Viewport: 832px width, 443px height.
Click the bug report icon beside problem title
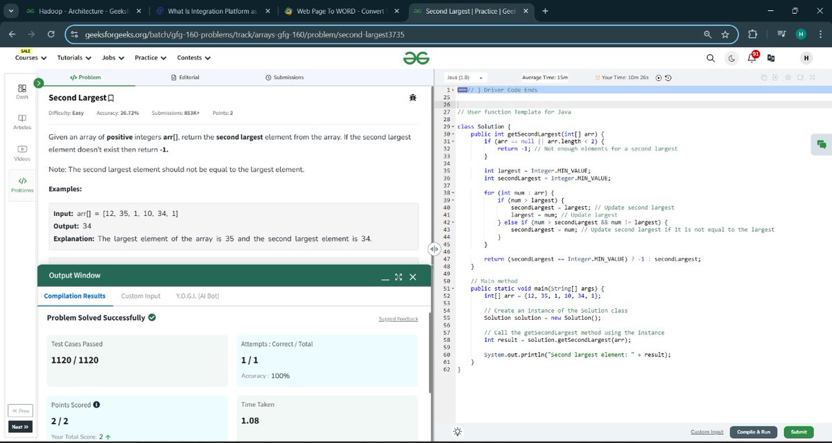413,98
